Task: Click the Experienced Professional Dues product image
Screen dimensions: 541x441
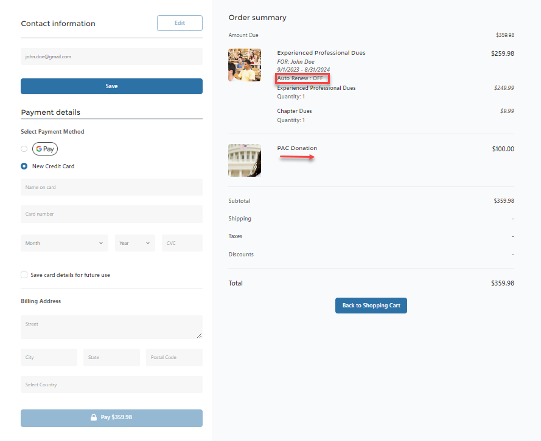Action: tap(245, 65)
